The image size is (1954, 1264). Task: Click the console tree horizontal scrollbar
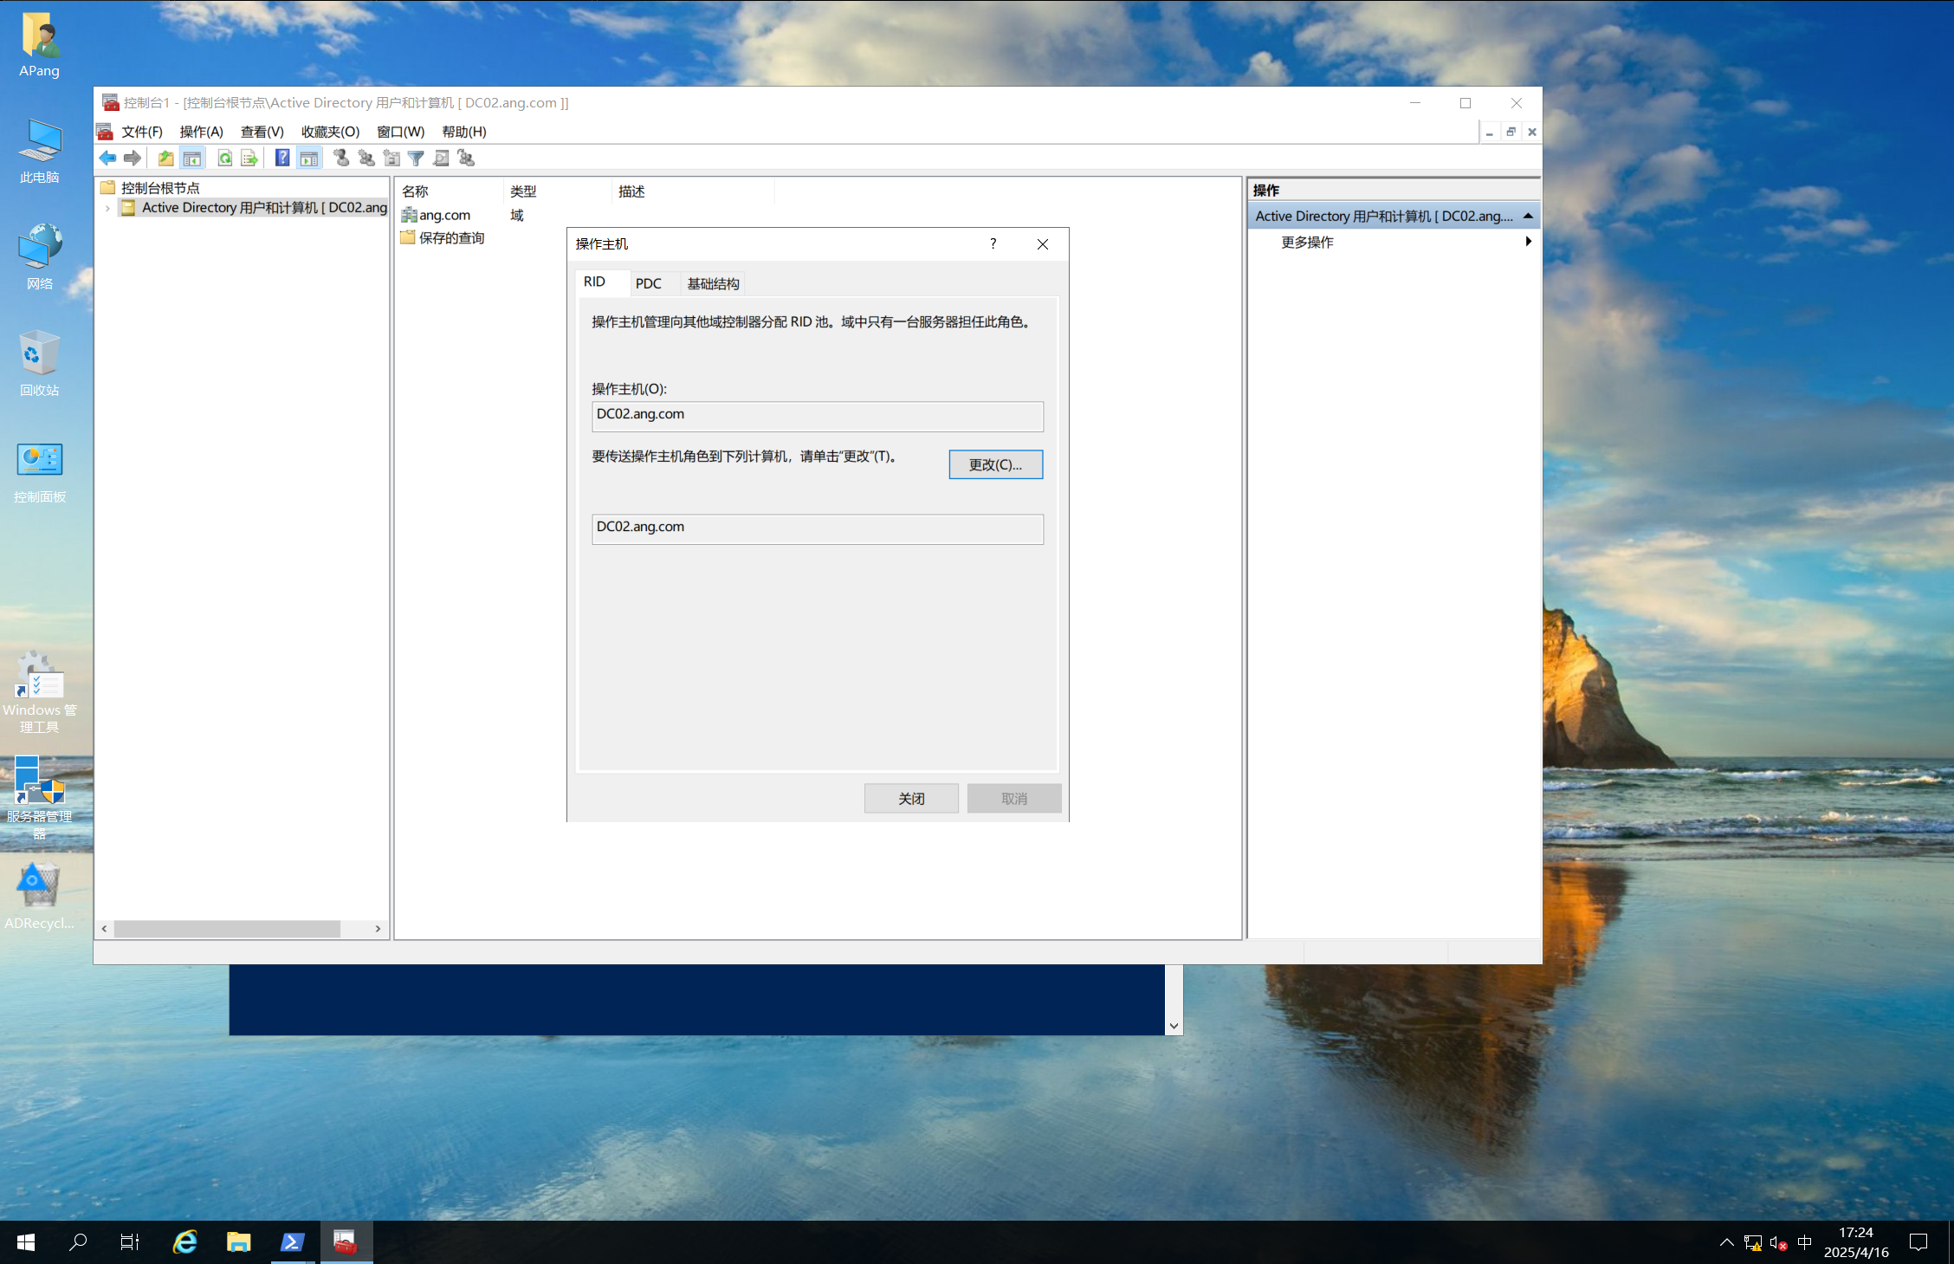(x=227, y=928)
